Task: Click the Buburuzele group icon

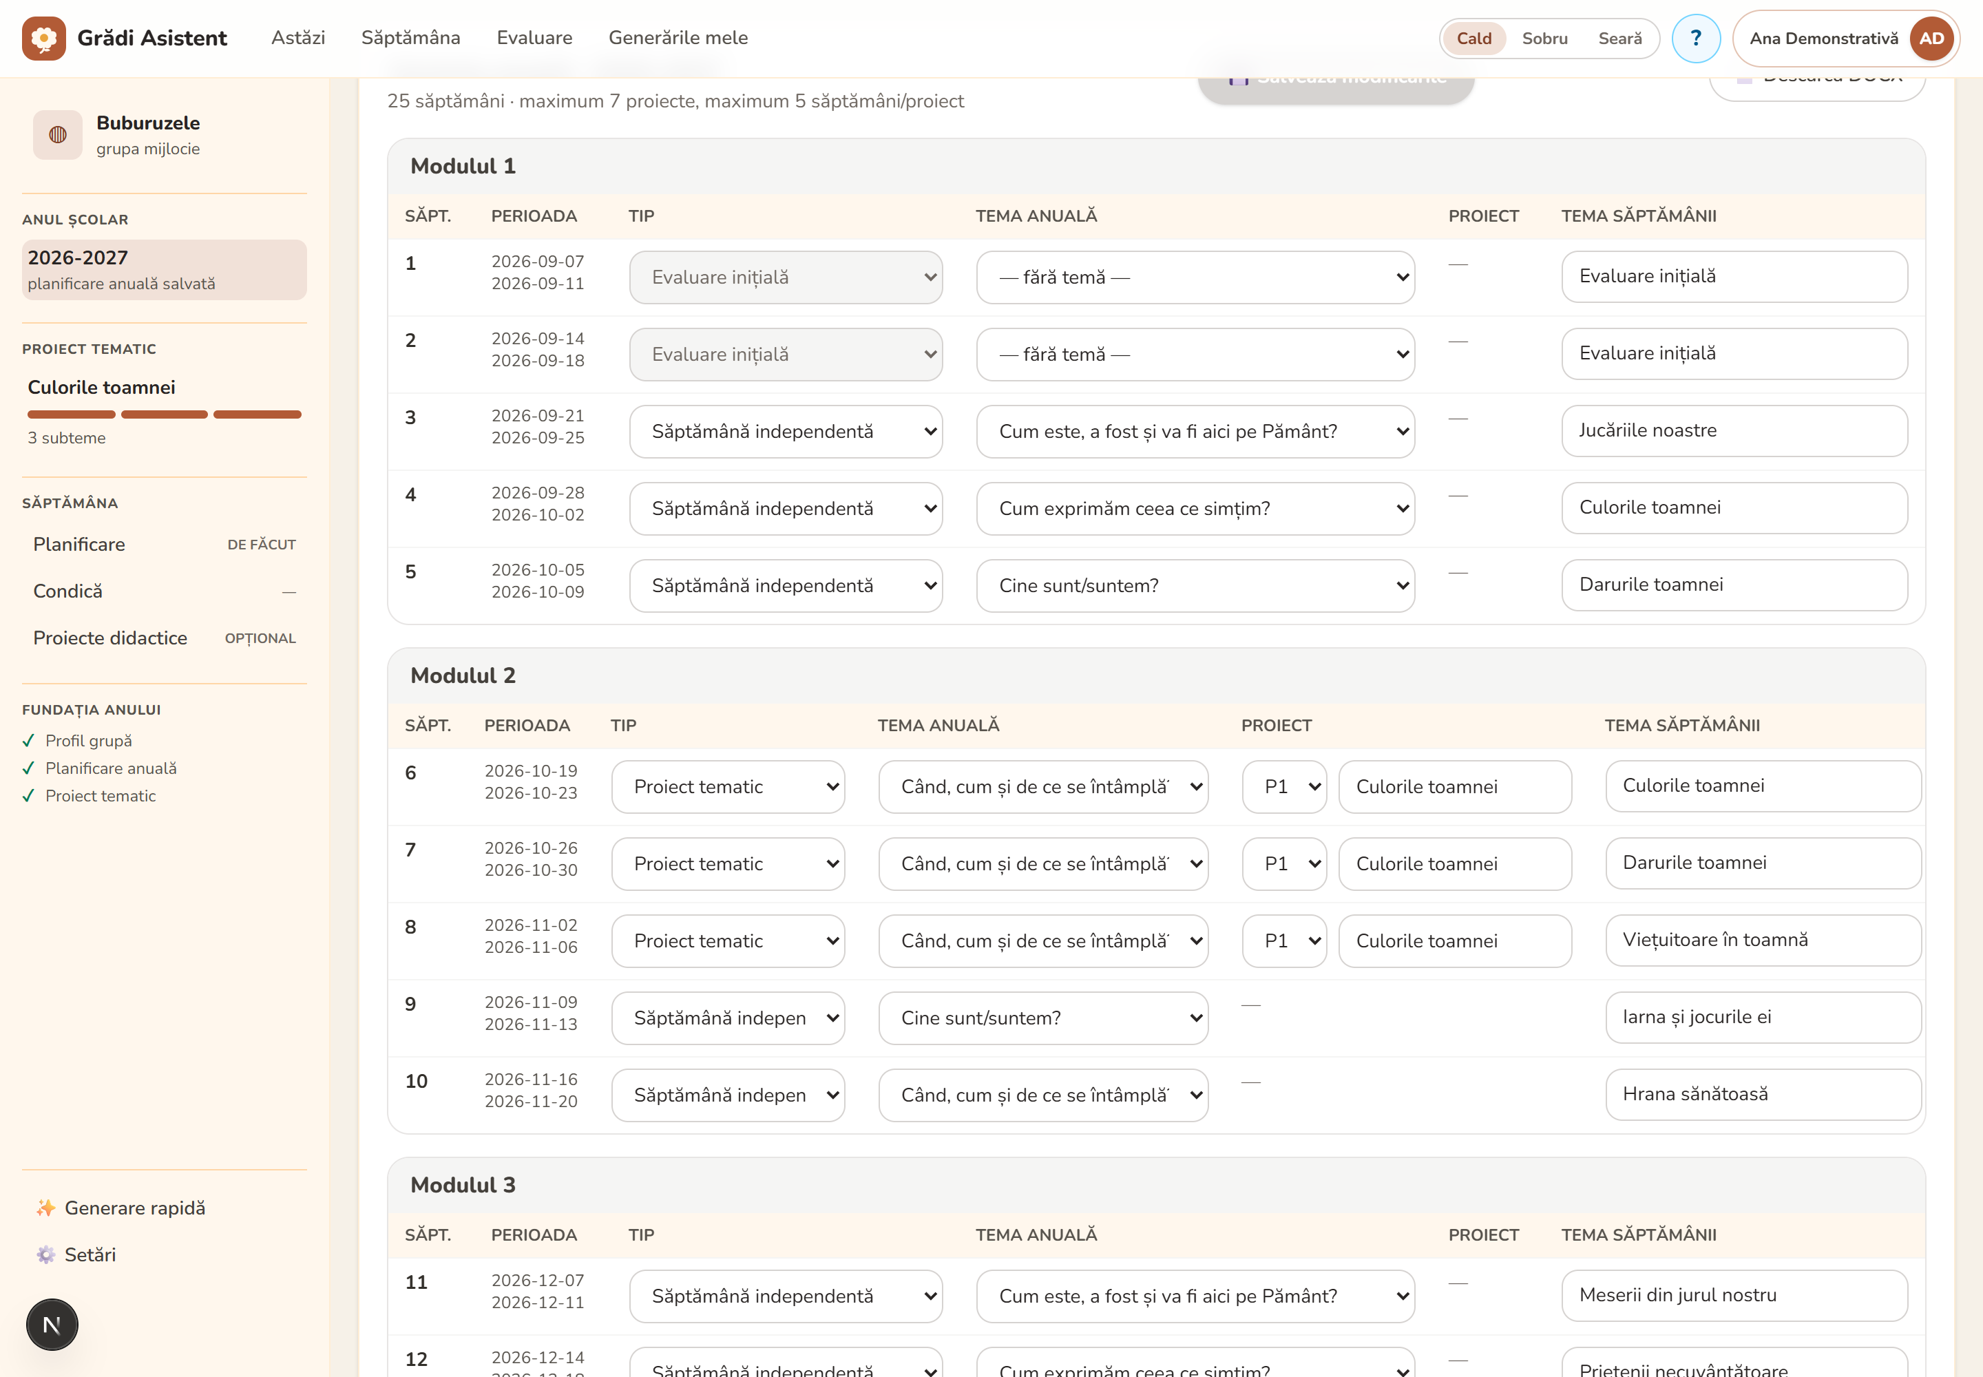Action: 58,134
